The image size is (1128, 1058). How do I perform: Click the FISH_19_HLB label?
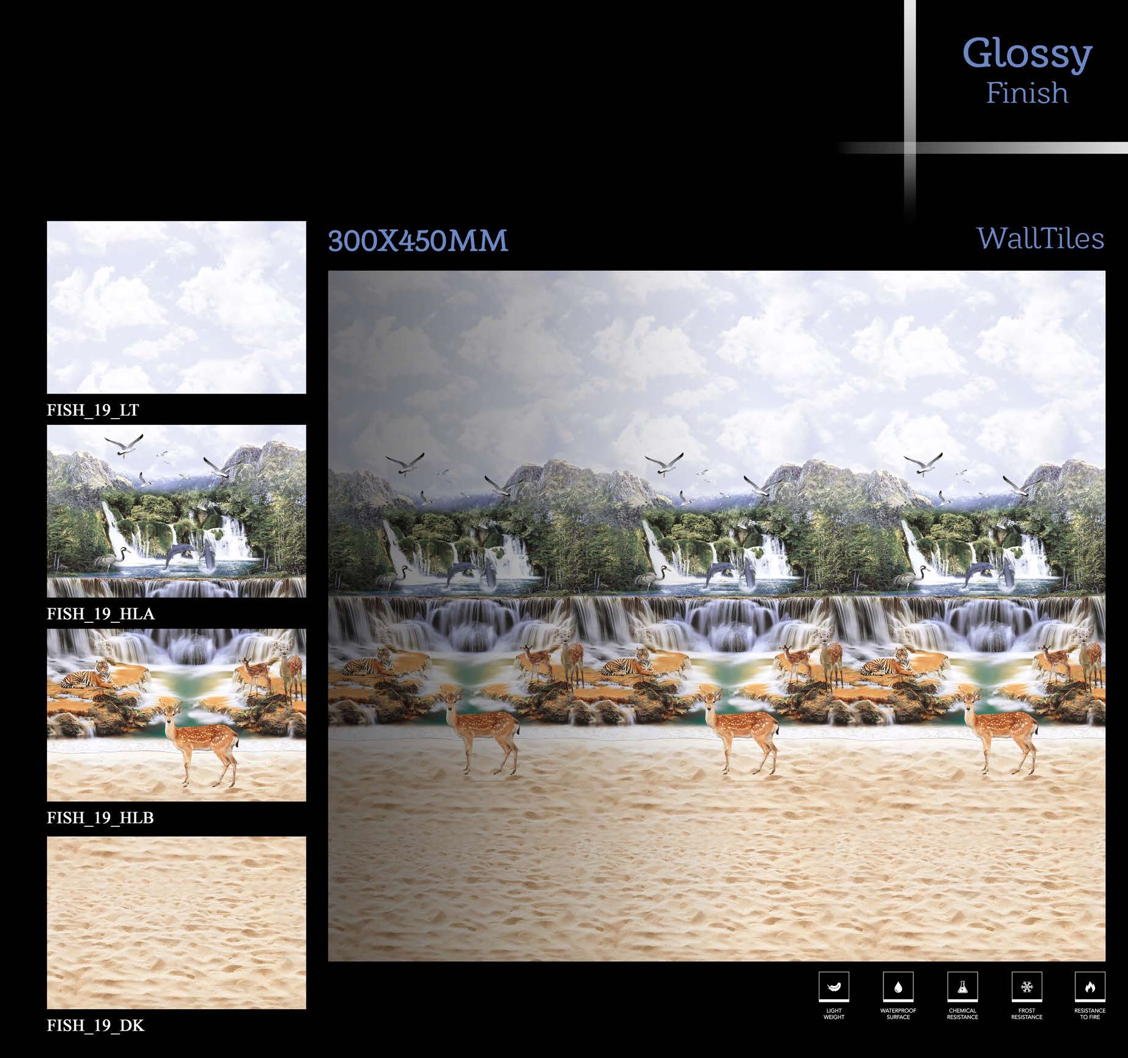click(x=100, y=818)
